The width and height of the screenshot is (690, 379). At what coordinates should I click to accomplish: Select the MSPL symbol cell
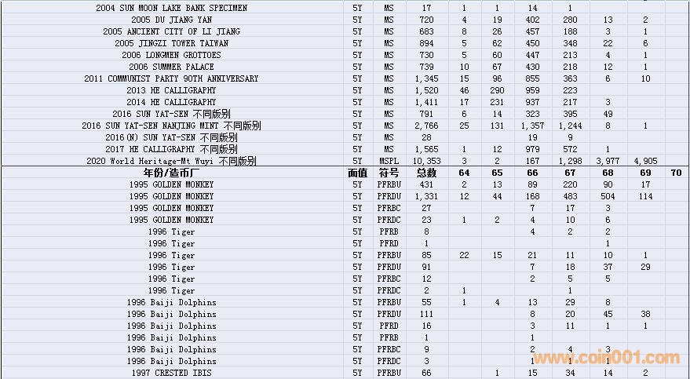tap(389, 161)
